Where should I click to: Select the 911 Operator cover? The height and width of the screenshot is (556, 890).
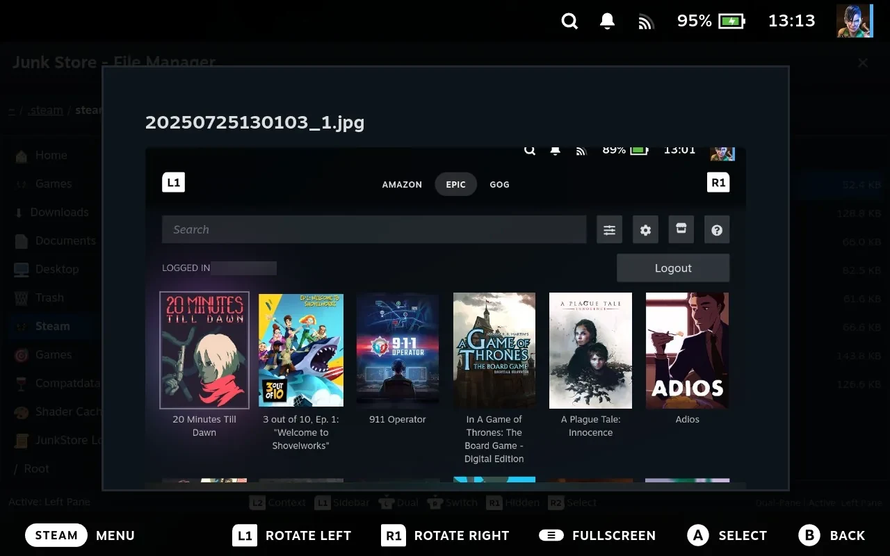coord(398,350)
